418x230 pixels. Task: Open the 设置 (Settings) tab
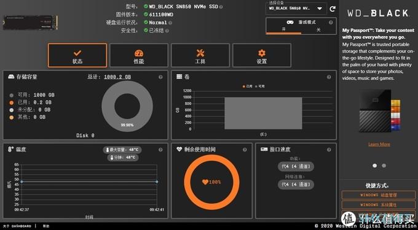tap(262, 55)
